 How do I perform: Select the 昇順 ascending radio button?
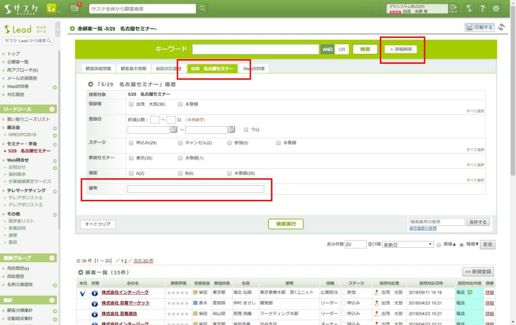click(x=439, y=245)
